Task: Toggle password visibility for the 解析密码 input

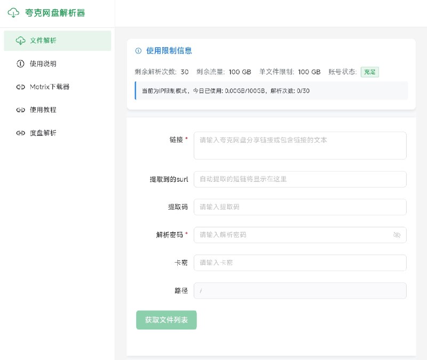Action: point(397,235)
